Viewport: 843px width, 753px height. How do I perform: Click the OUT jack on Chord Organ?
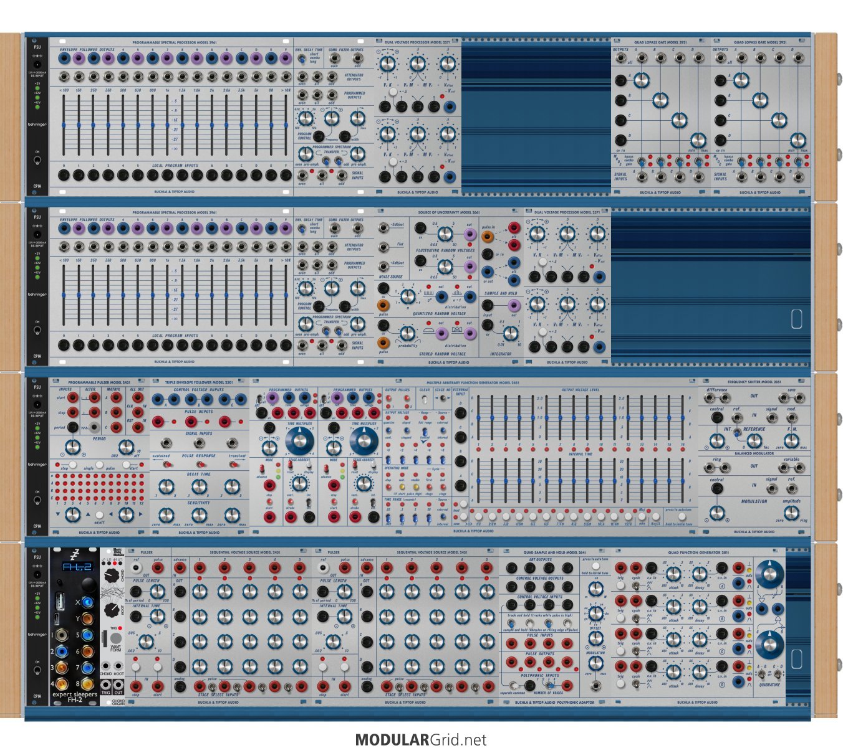click(x=118, y=684)
